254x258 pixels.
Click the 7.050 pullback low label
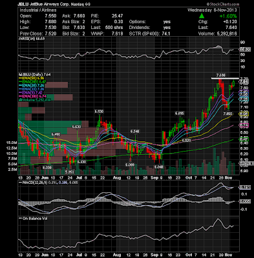tap(228, 114)
